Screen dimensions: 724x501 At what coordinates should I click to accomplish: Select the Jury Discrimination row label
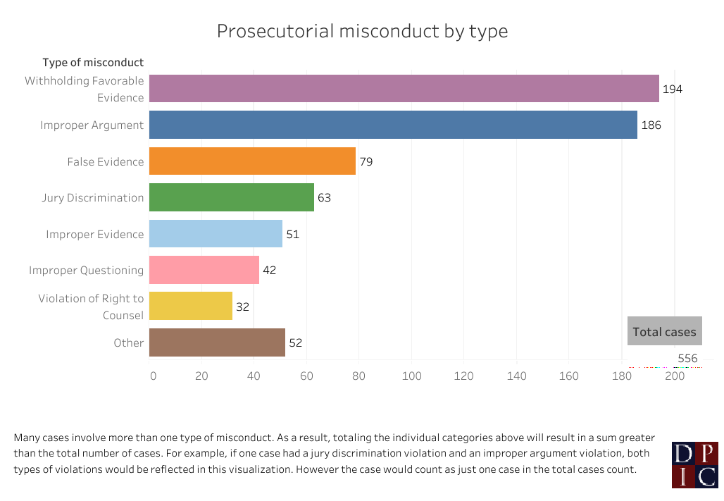(92, 198)
